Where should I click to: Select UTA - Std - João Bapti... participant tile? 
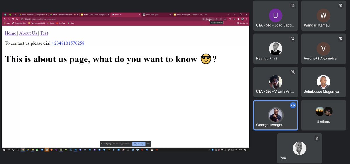(x=276, y=15)
